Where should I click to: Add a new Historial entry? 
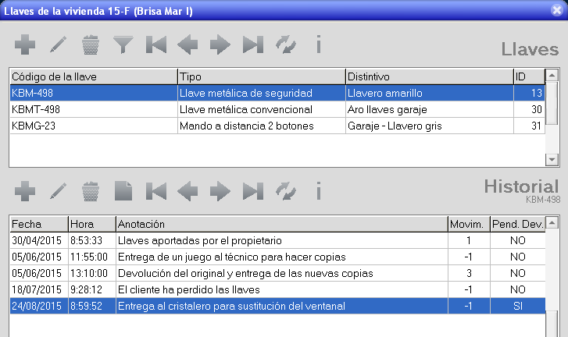tap(25, 191)
